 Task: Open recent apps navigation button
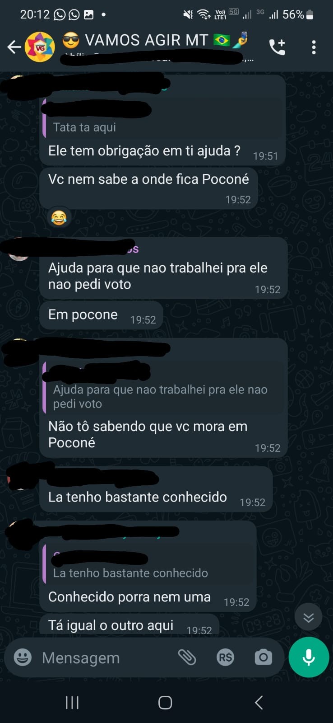tap(72, 702)
